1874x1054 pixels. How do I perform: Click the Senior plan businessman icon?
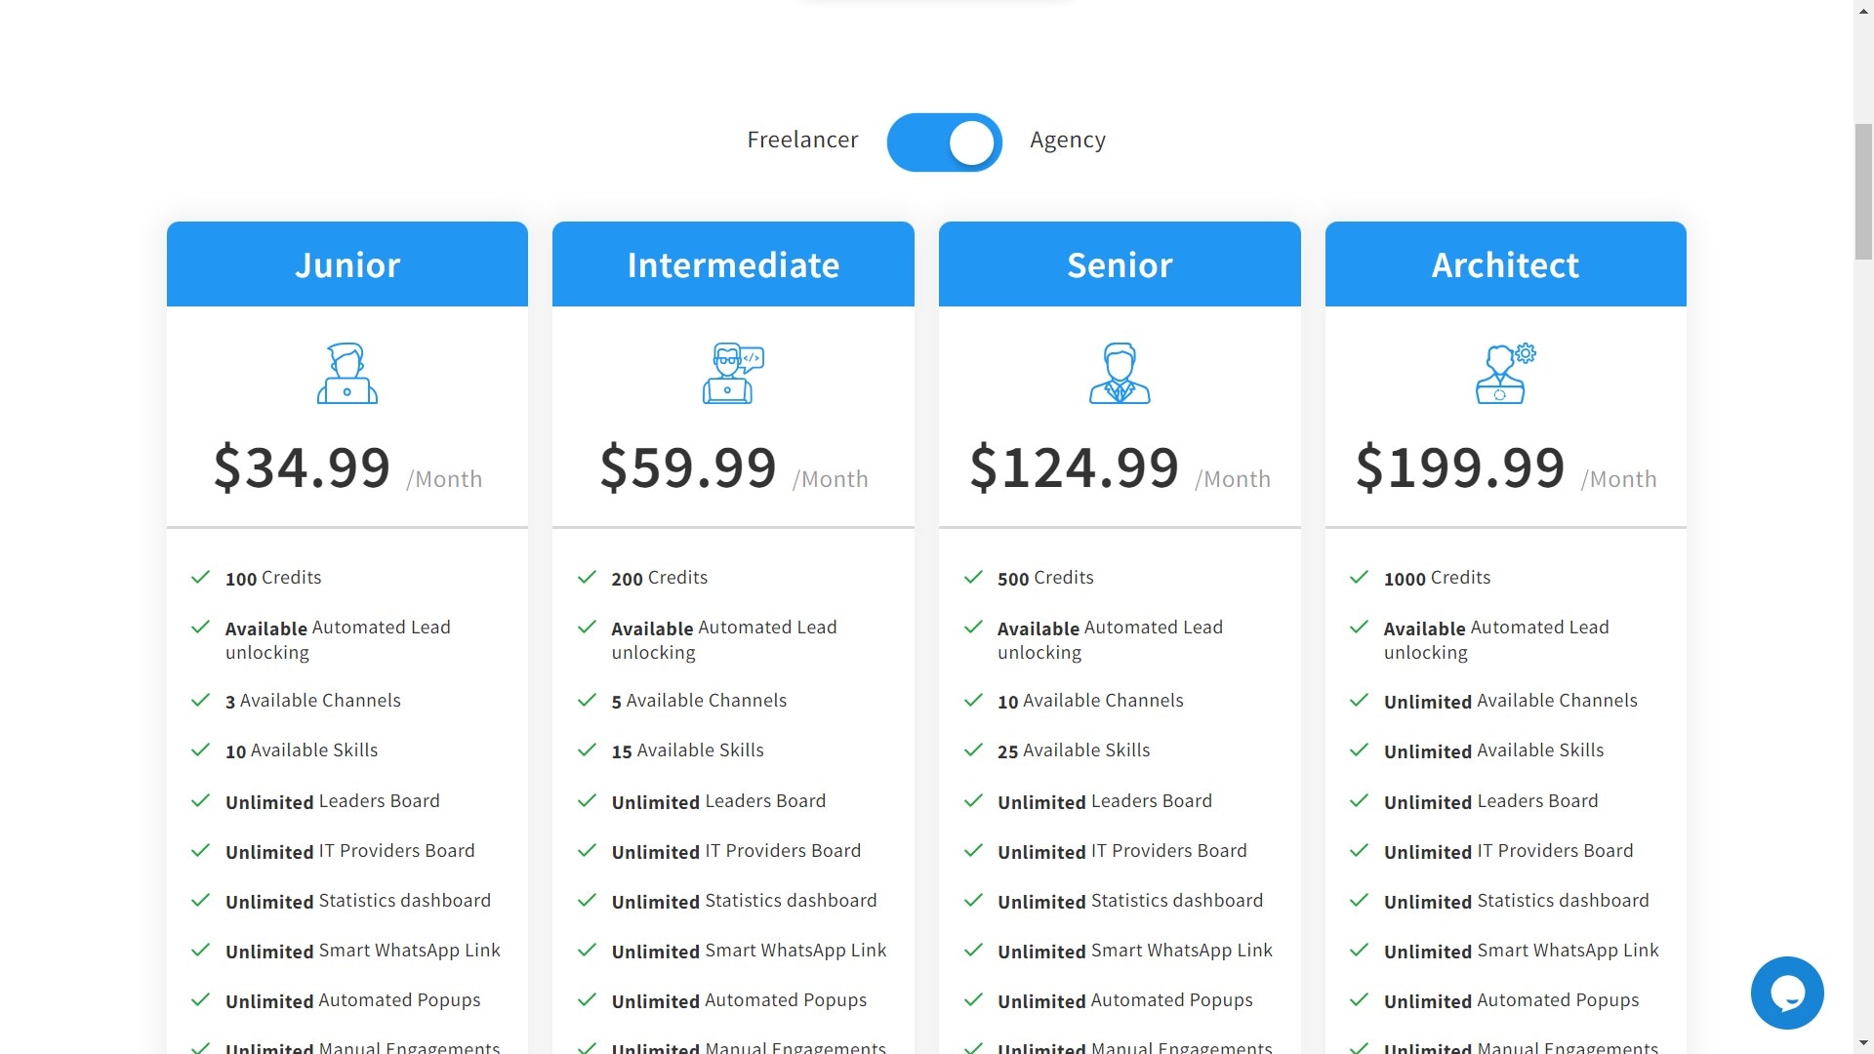(1120, 373)
